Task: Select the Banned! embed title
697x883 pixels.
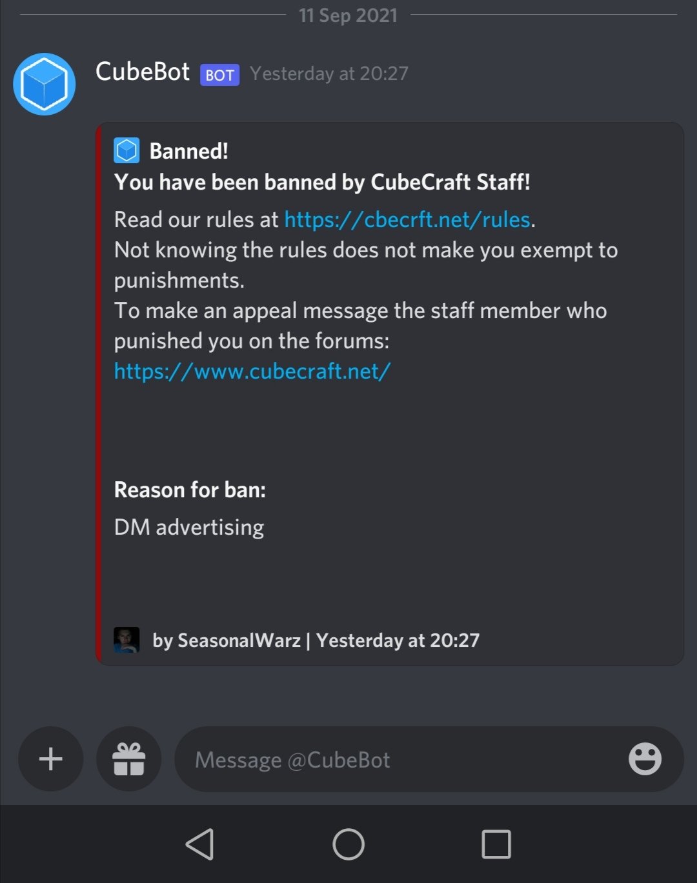Action: [x=189, y=151]
